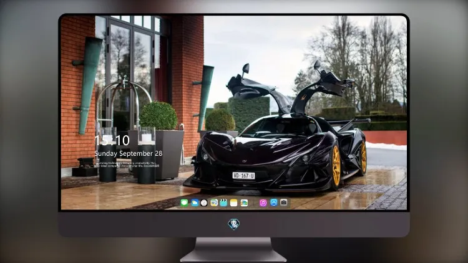Click the 'Sunday September 28' date text

click(129, 153)
